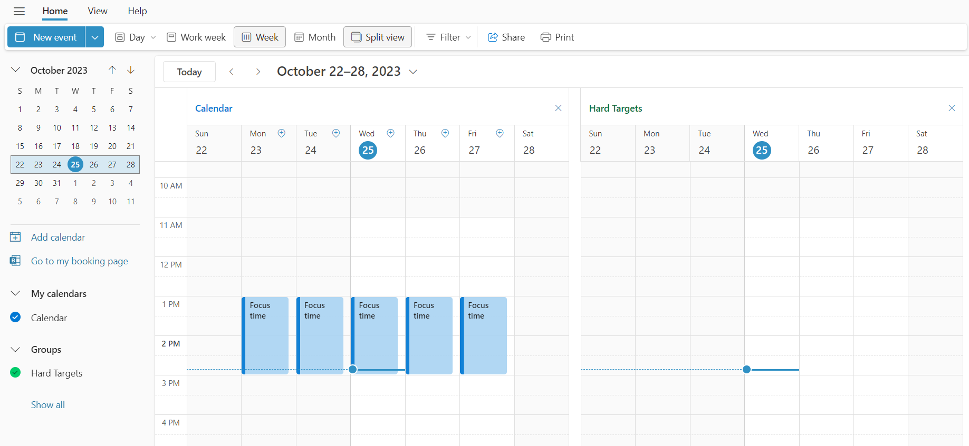
Task: Open the New event dropdown arrow
Action: tap(95, 37)
